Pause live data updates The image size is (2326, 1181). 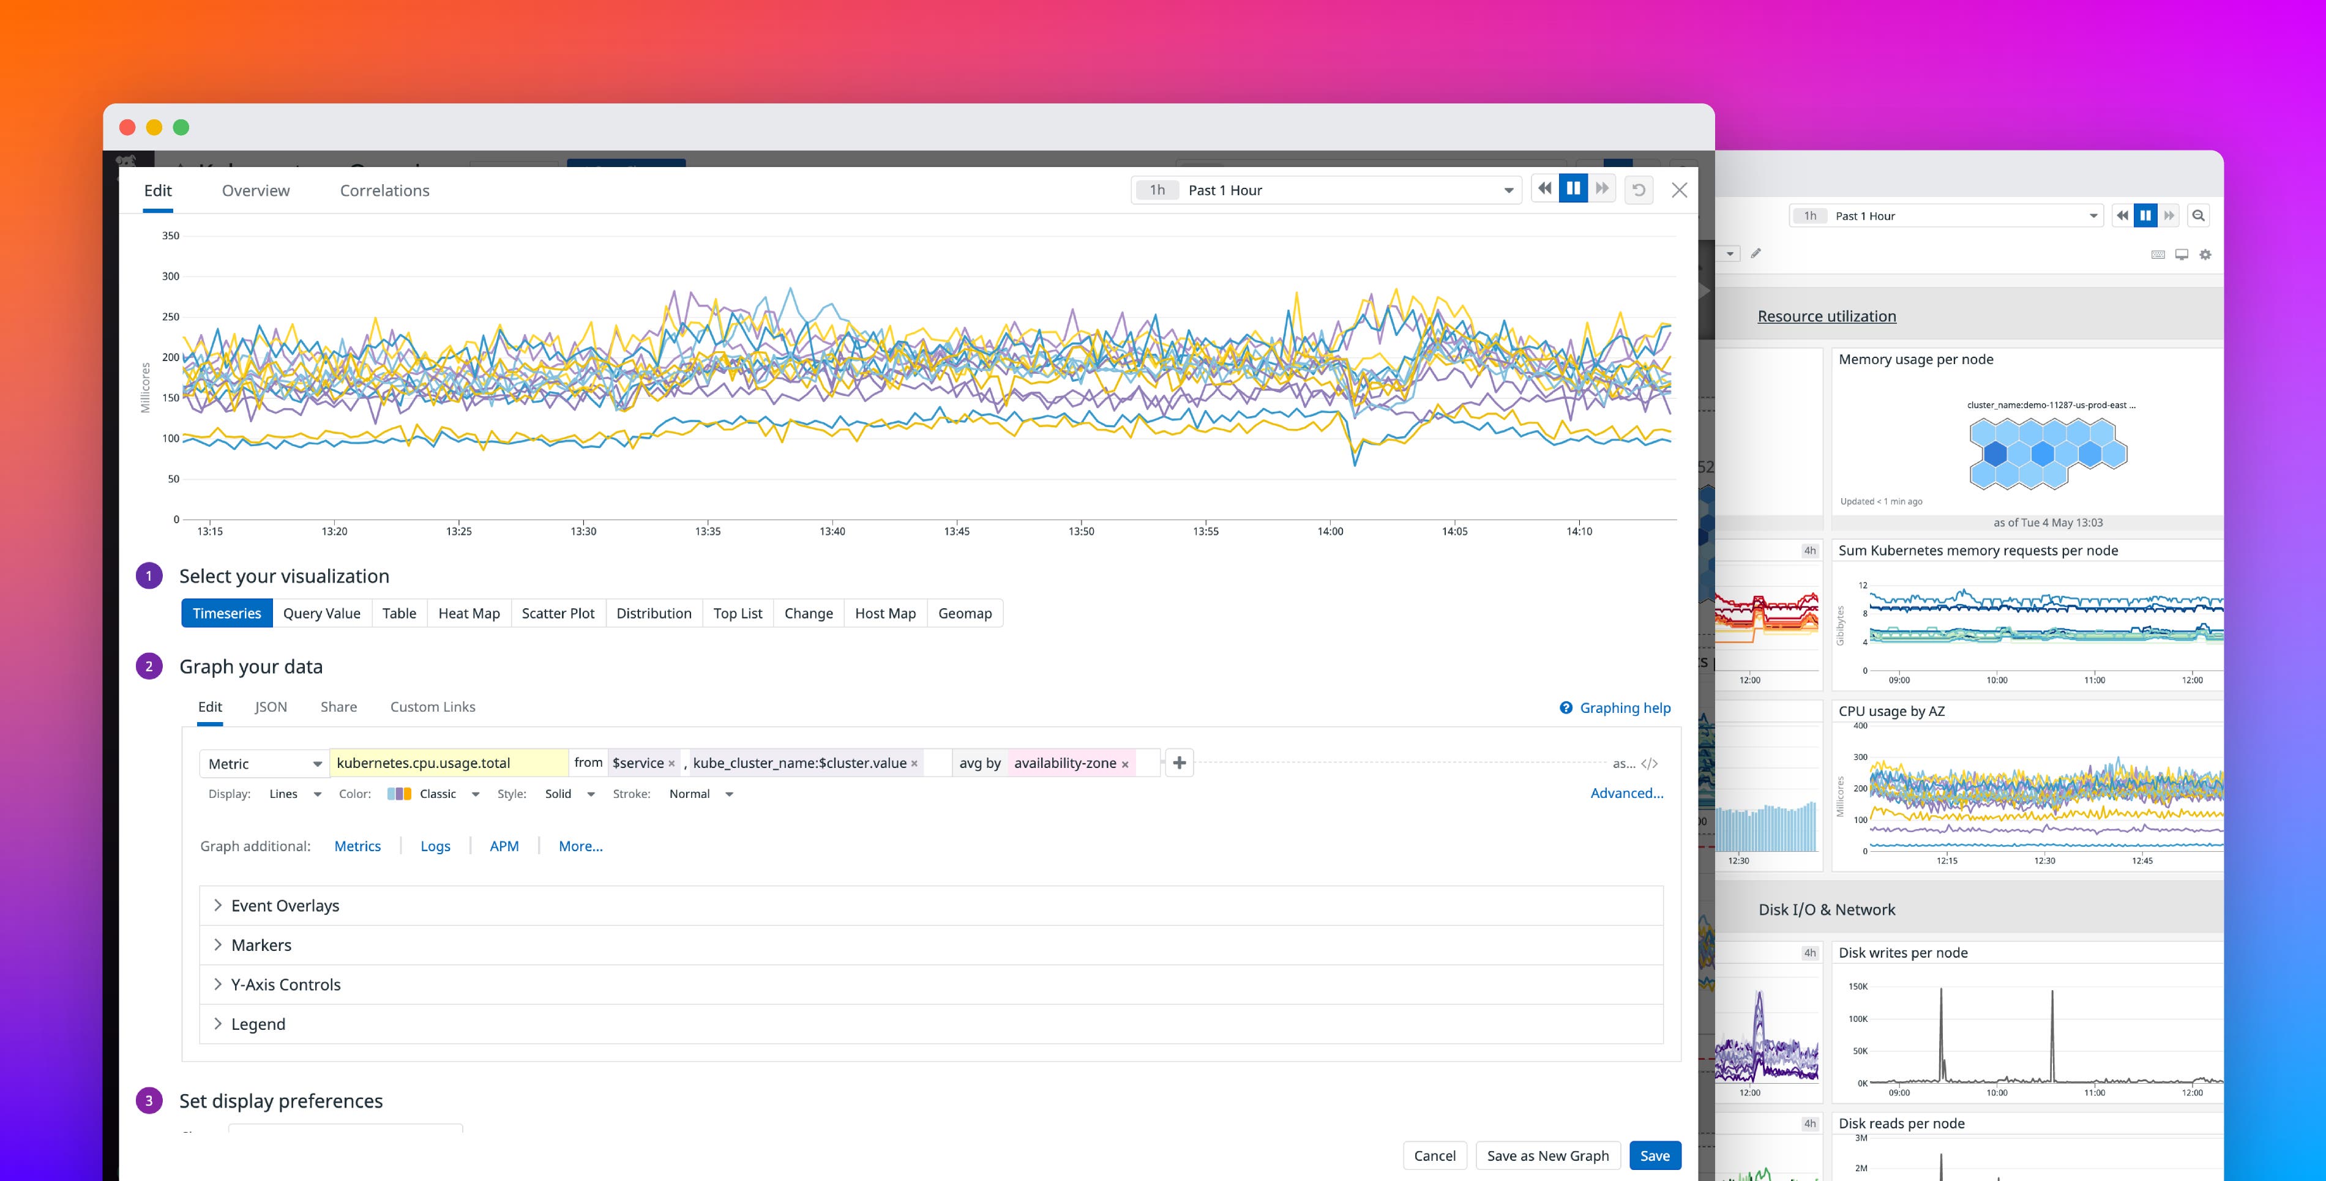(1573, 188)
